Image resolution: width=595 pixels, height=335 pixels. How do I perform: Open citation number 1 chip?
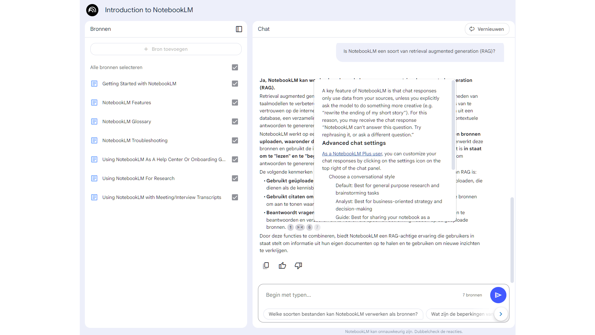290,227
